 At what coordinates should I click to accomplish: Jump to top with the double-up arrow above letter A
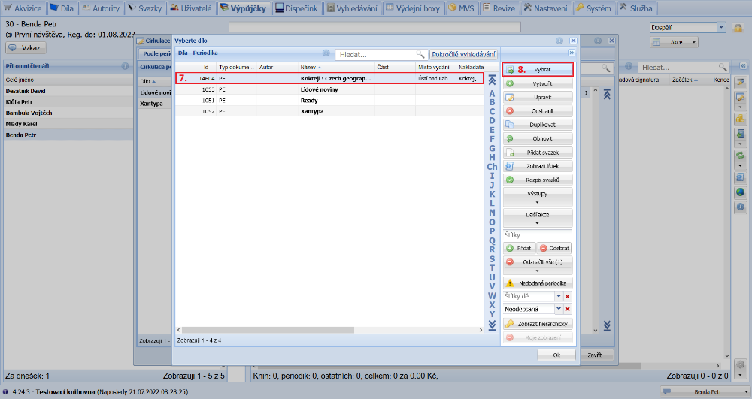pos(492,80)
